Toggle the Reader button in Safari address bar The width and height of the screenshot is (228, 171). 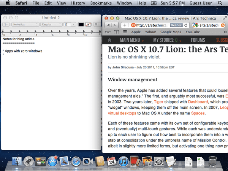click(x=176, y=25)
